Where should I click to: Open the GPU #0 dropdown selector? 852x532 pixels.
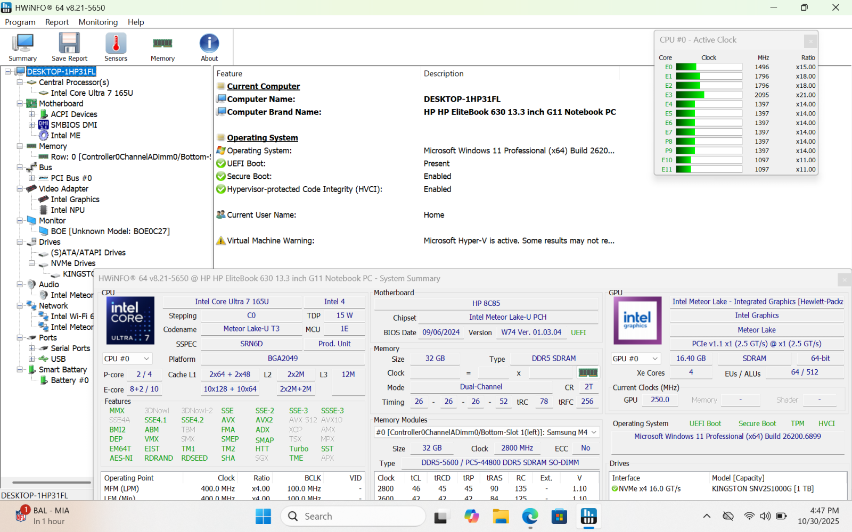[636, 359]
